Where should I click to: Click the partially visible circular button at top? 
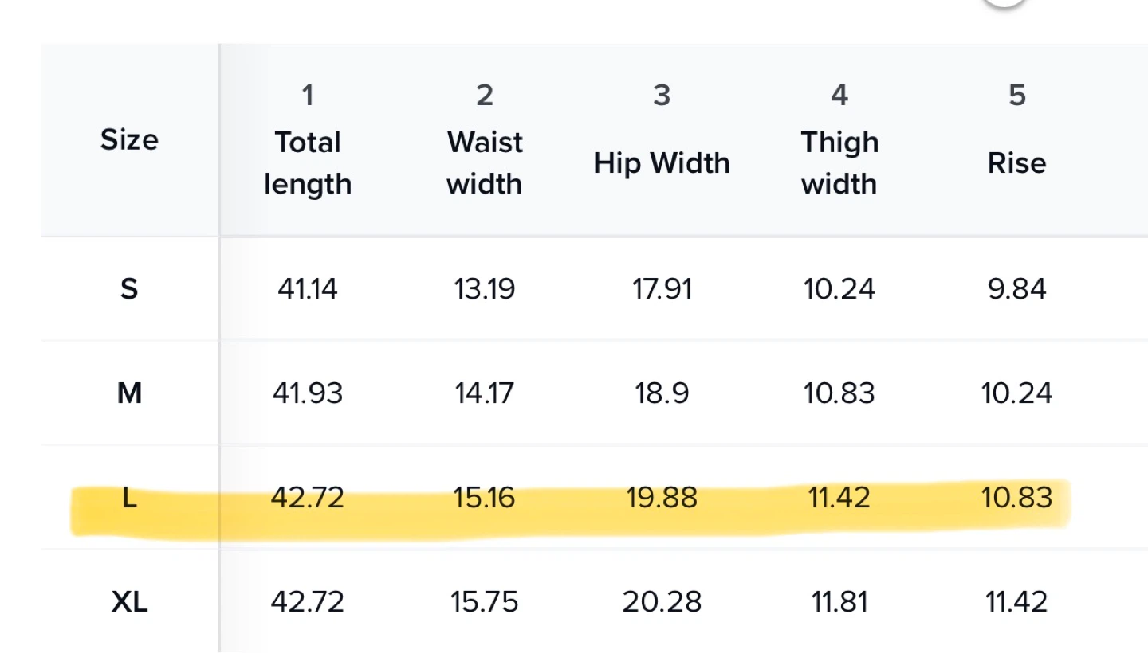[1004, 2]
